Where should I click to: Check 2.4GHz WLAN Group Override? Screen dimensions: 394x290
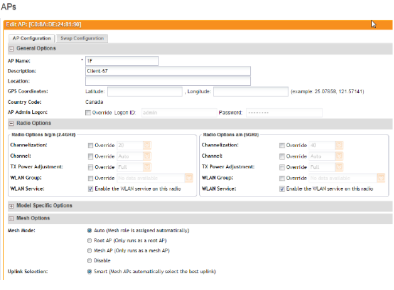point(90,178)
